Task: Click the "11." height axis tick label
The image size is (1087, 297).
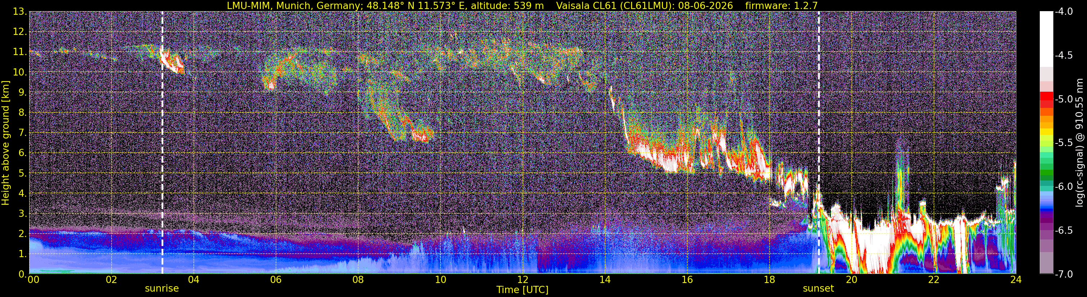Action: coord(20,52)
